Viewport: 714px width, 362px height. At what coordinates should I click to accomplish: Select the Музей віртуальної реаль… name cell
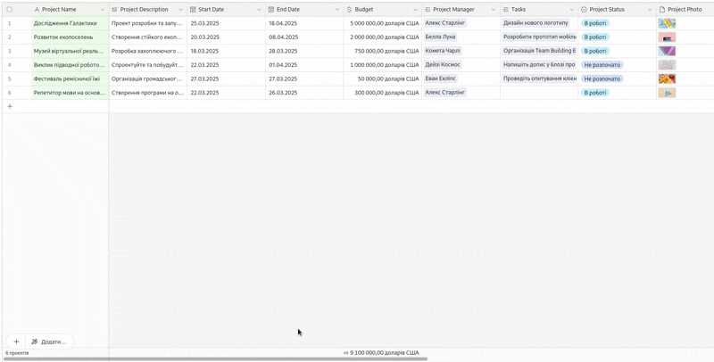[70, 51]
